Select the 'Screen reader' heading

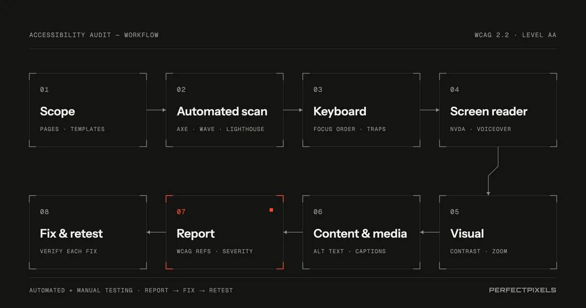pyautogui.click(x=489, y=111)
